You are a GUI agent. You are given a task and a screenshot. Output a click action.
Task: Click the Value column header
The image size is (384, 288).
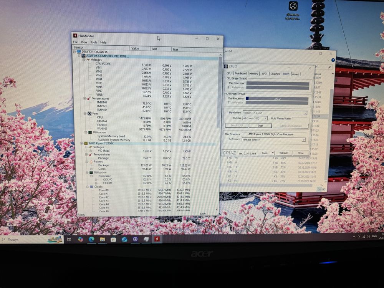pyautogui.click(x=140, y=48)
